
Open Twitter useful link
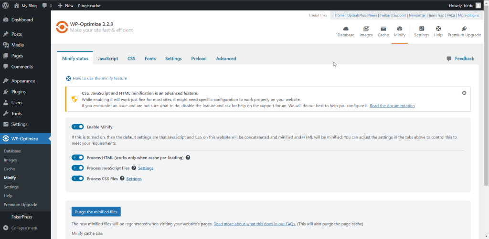pyautogui.click(x=385, y=15)
